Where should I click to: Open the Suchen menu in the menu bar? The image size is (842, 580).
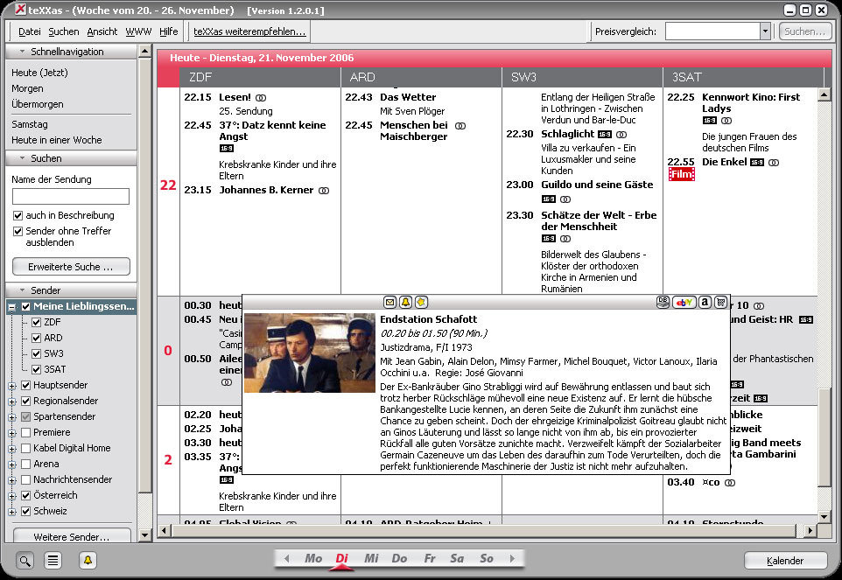coord(64,31)
